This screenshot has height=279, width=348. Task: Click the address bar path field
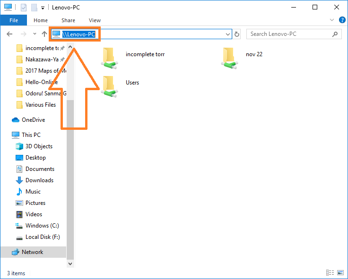click(x=141, y=34)
